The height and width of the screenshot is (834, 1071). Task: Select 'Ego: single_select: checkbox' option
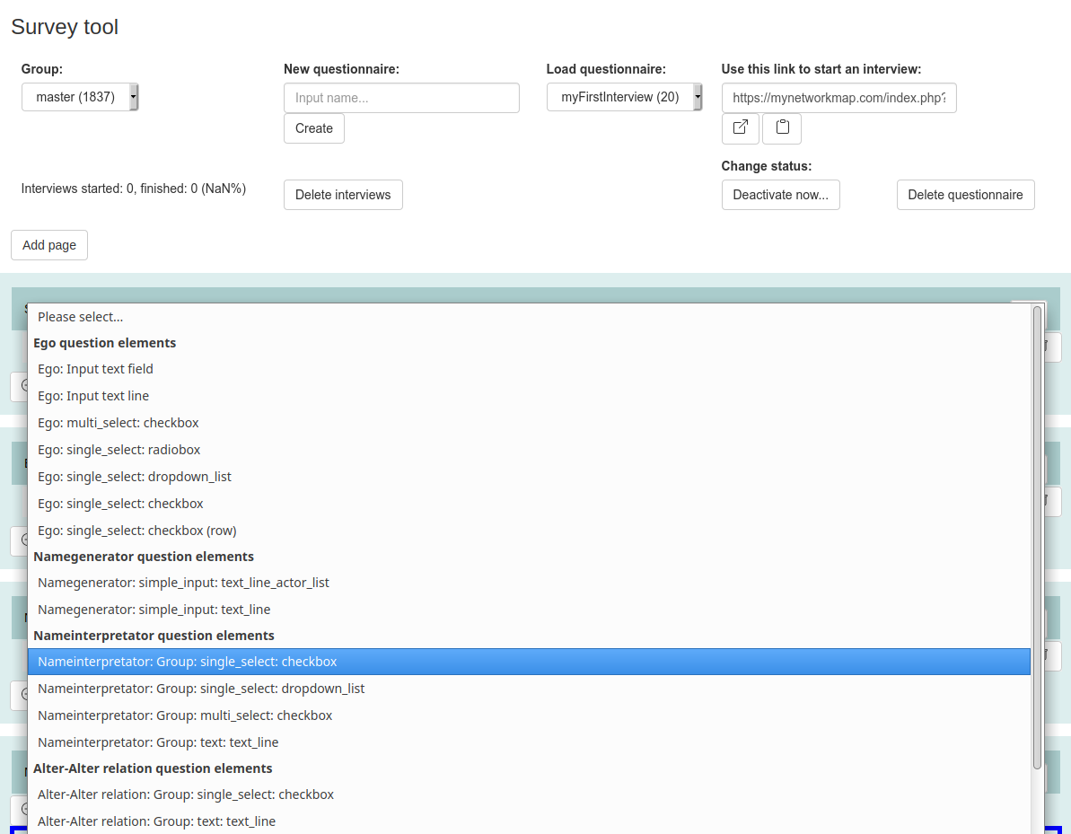coord(529,505)
